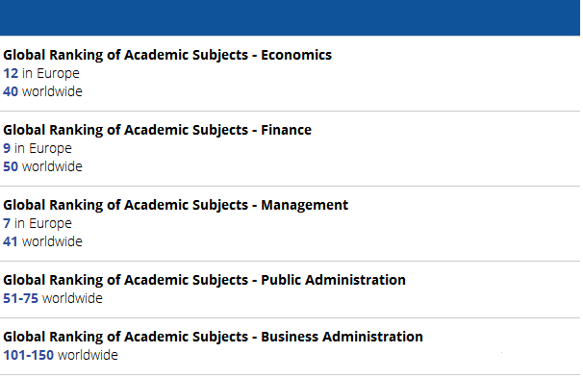583x378 pixels.
Task: Click rank number 7 under Management
Action: [x=7, y=223]
